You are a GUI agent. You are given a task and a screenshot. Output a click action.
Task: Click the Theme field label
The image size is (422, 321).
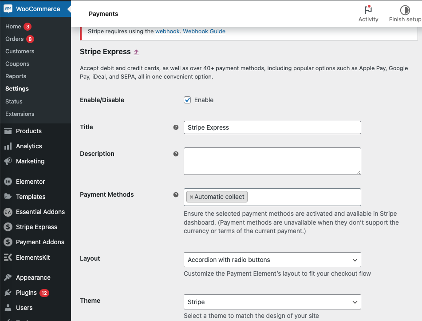[x=90, y=301]
